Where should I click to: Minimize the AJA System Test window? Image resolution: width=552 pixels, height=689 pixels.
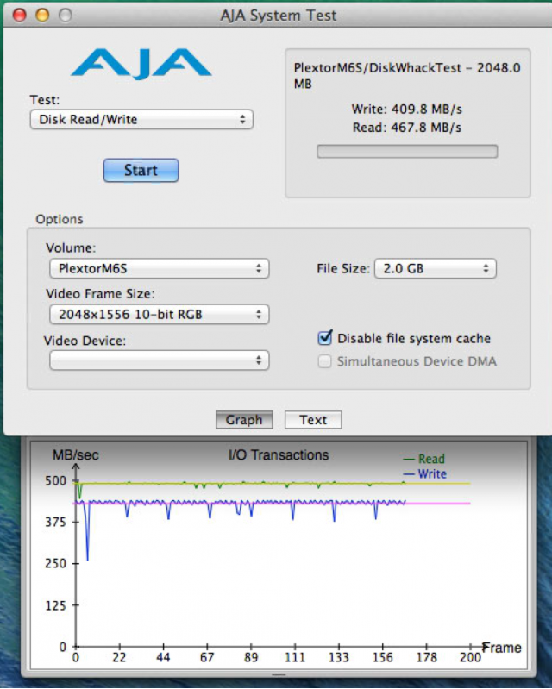coord(42,15)
